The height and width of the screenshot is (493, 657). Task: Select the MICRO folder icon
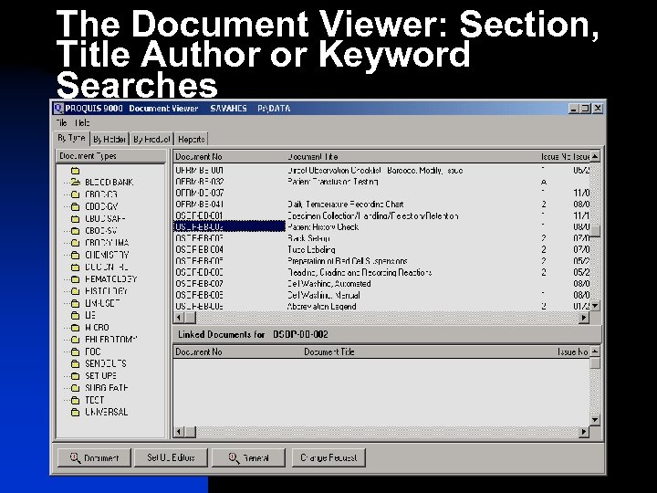75,328
